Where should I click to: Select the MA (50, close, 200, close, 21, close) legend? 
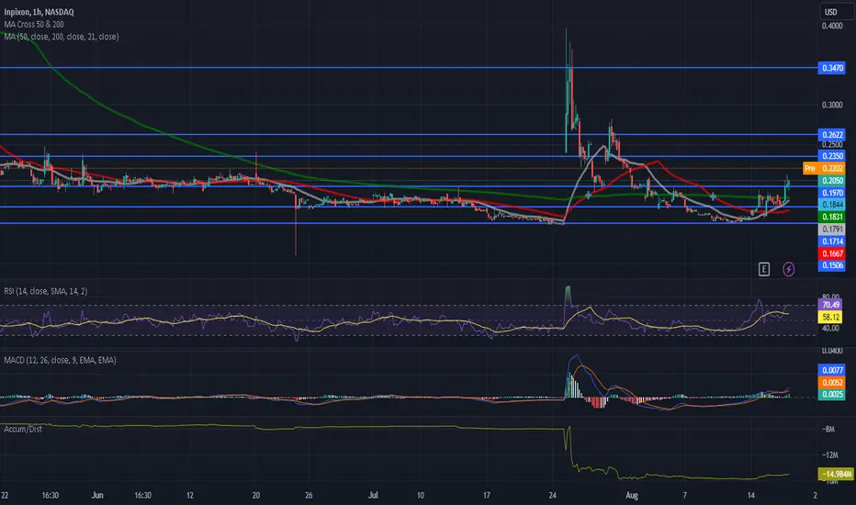coord(62,37)
